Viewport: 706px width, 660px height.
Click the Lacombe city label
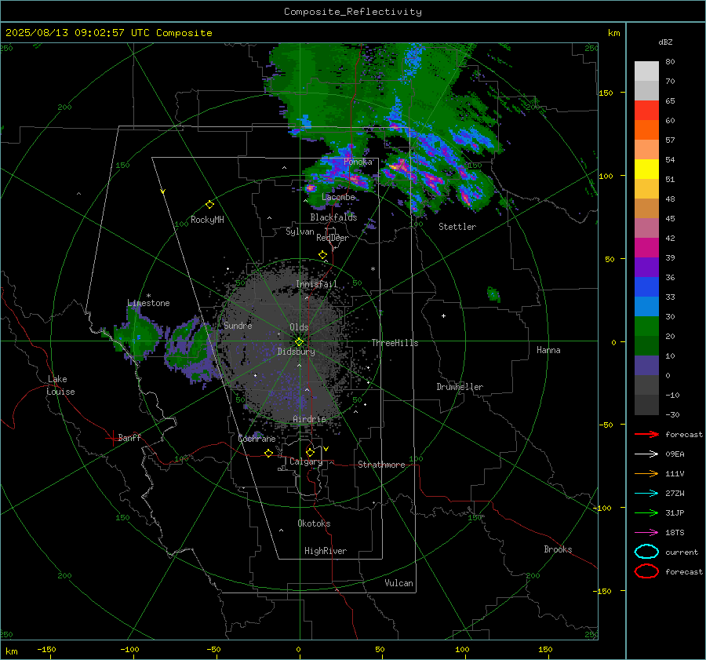[338, 197]
